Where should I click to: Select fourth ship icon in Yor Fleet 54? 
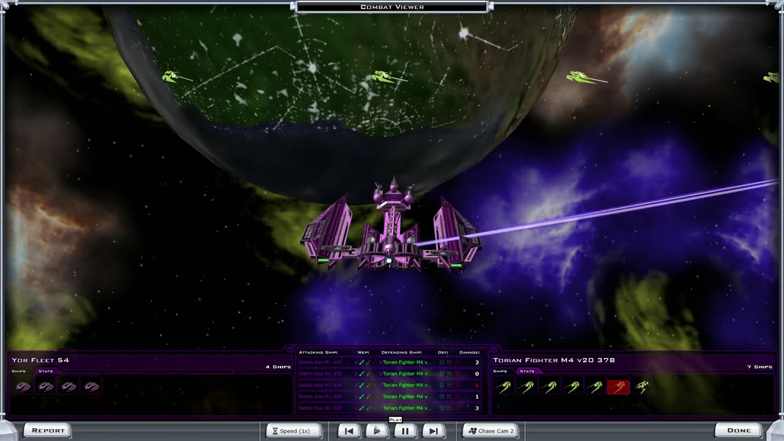(91, 386)
